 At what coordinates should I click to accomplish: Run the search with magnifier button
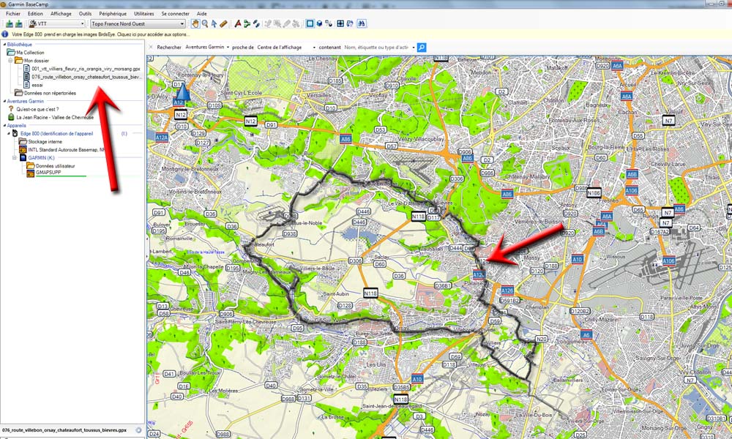[422, 48]
